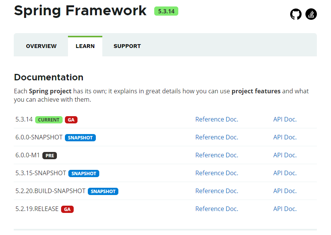331x235 pixels.
Task: Click the 5.3.14 version badge beside title
Action: 166,11
